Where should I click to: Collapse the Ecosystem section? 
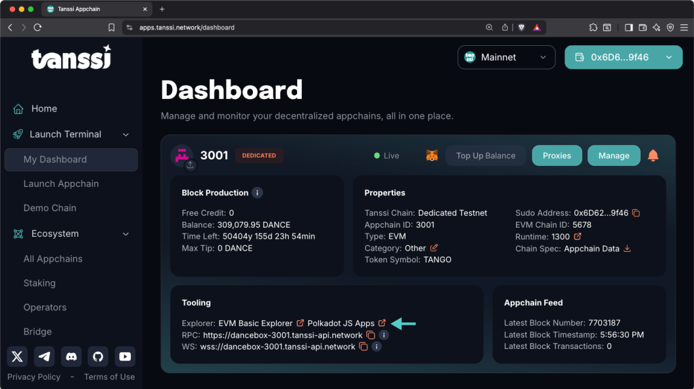(126, 234)
